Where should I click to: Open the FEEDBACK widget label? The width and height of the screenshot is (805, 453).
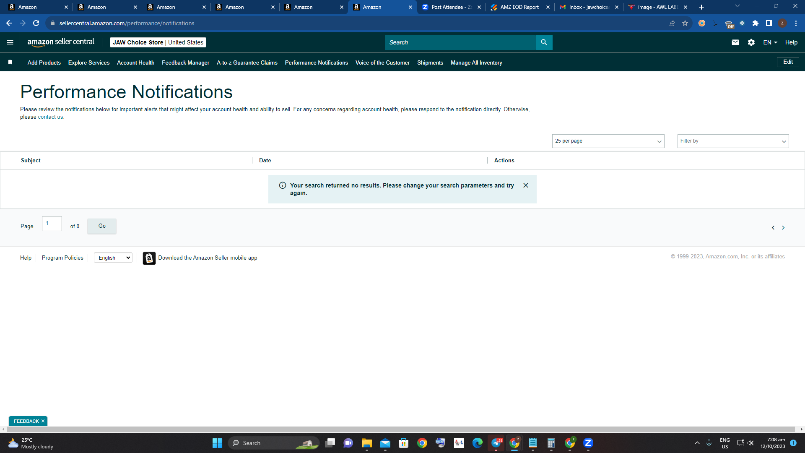pyautogui.click(x=26, y=421)
